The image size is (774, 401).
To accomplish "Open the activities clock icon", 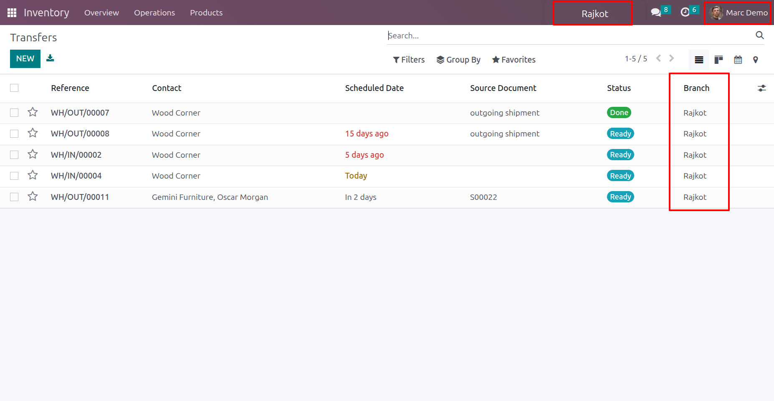I will click(x=685, y=13).
